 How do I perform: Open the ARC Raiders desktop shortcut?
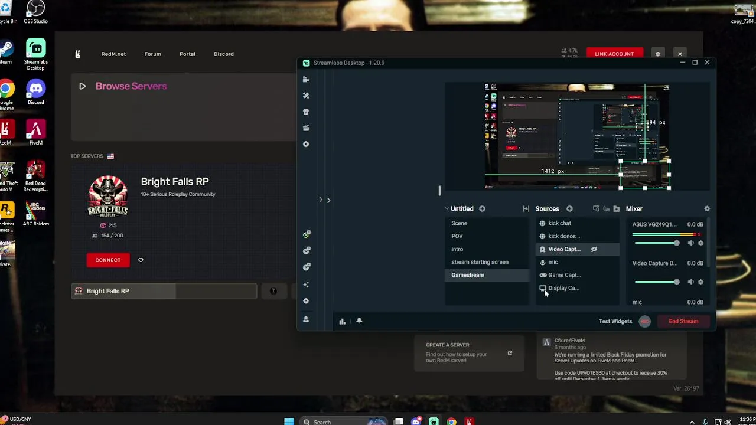35,214
